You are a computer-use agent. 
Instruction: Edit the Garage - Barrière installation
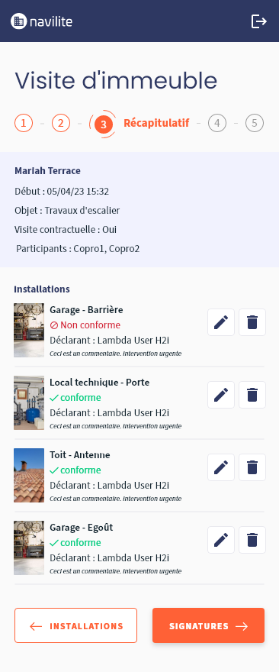tap(221, 322)
